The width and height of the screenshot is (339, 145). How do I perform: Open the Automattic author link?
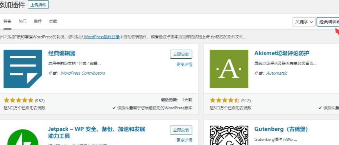click(277, 73)
